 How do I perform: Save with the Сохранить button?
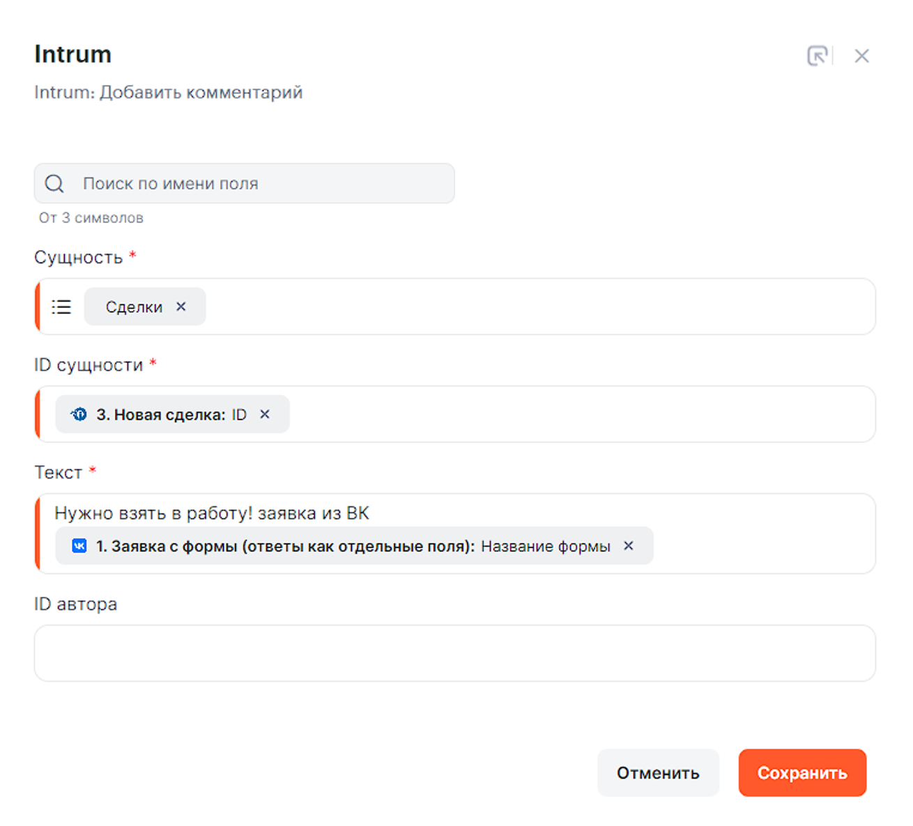[802, 773]
